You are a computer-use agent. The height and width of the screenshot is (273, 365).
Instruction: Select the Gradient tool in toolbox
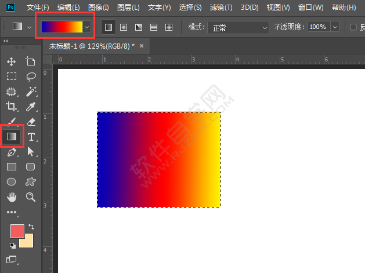click(x=12, y=137)
